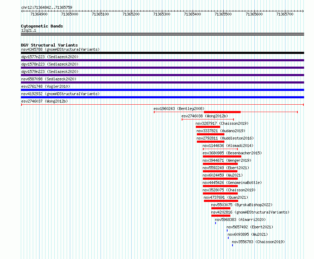The height and width of the screenshot is (259, 314).
Task: Click the red nsv3337821 variant bar
Action: coord(211,134)
